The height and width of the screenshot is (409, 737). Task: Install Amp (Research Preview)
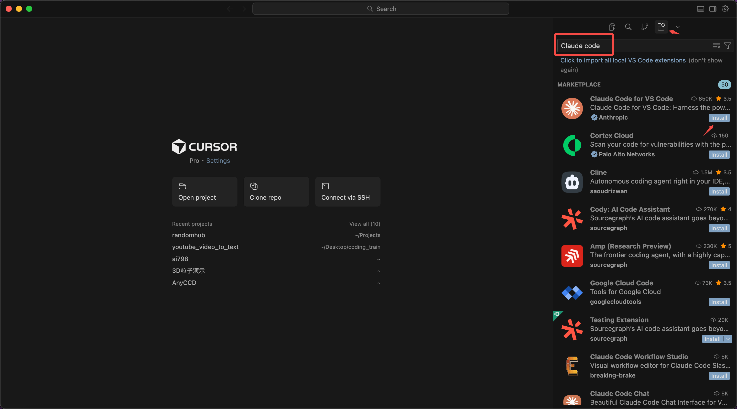(719, 265)
